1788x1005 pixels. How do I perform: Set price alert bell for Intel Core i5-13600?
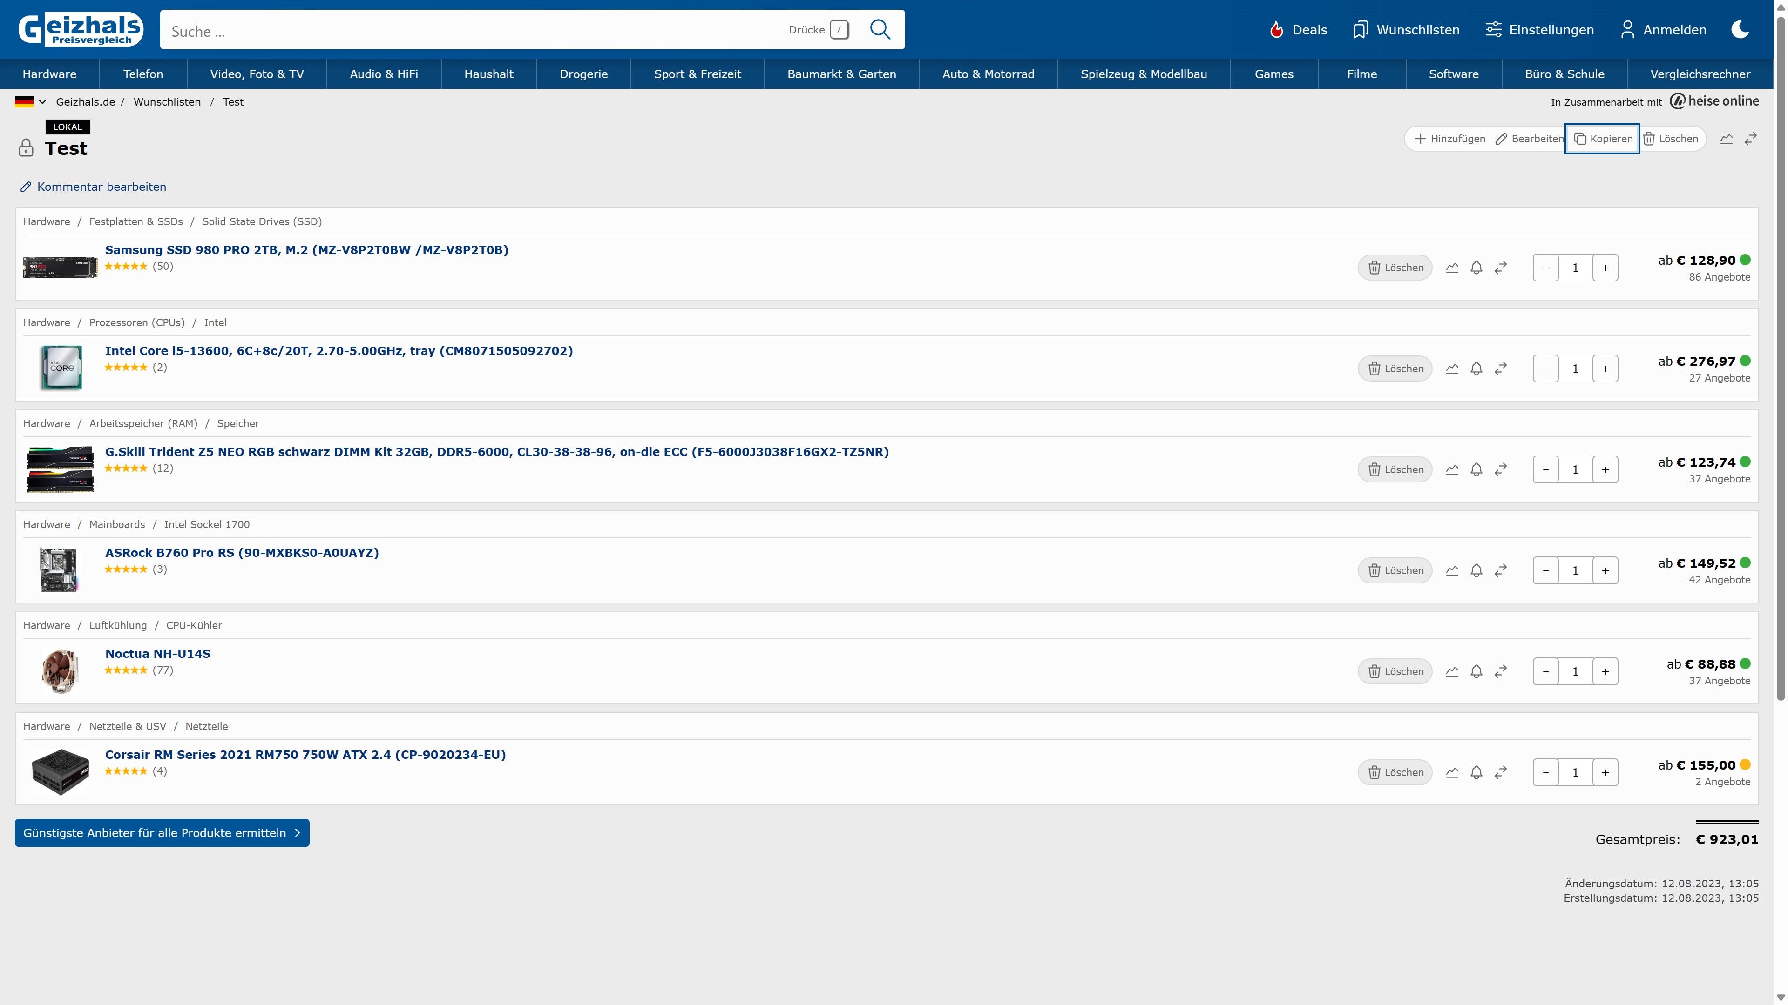pyautogui.click(x=1476, y=368)
